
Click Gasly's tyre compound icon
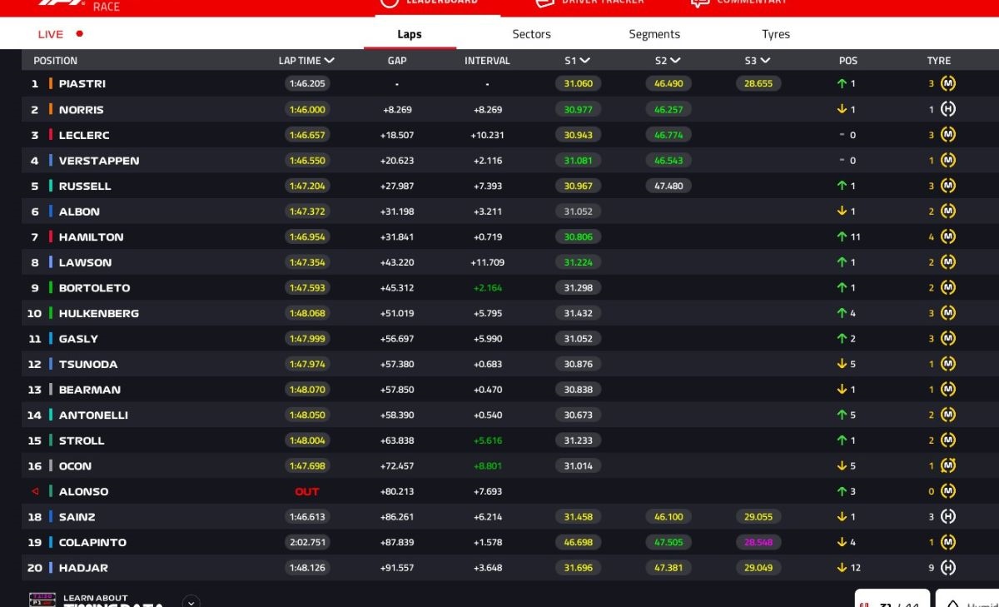[947, 338]
